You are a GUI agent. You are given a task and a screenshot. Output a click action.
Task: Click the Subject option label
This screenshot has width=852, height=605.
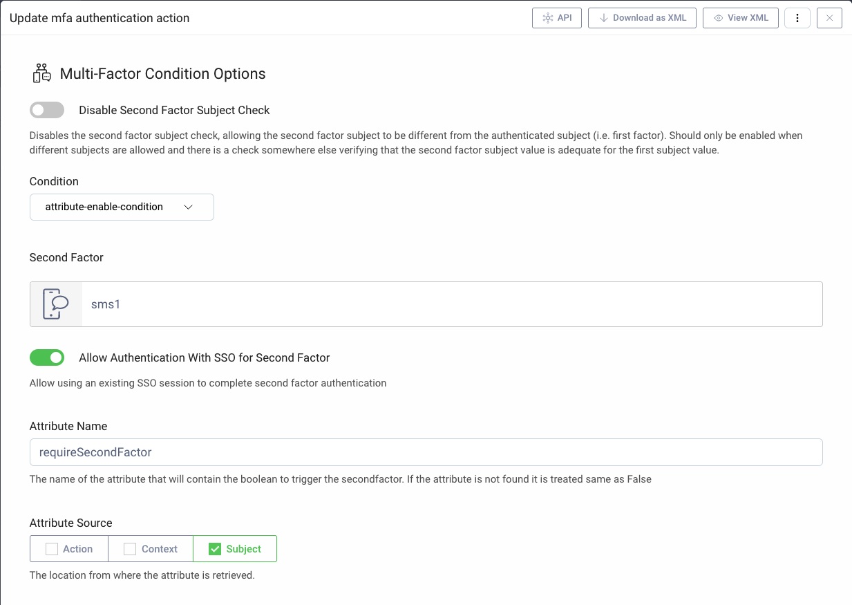click(244, 549)
